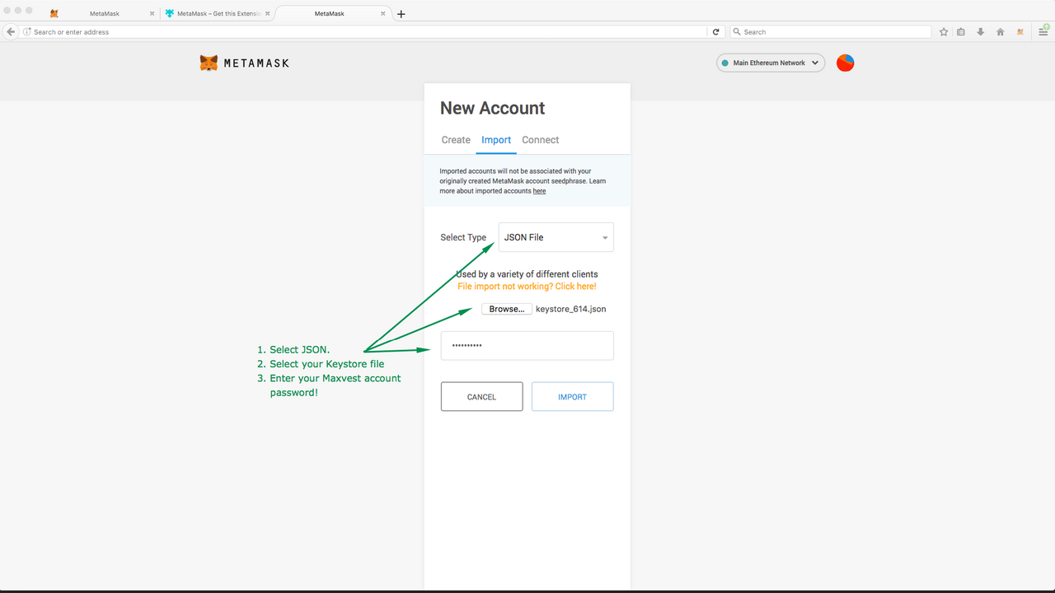Viewport: 1055px width, 593px height.
Task: Click the CANCEL button
Action: coord(481,397)
